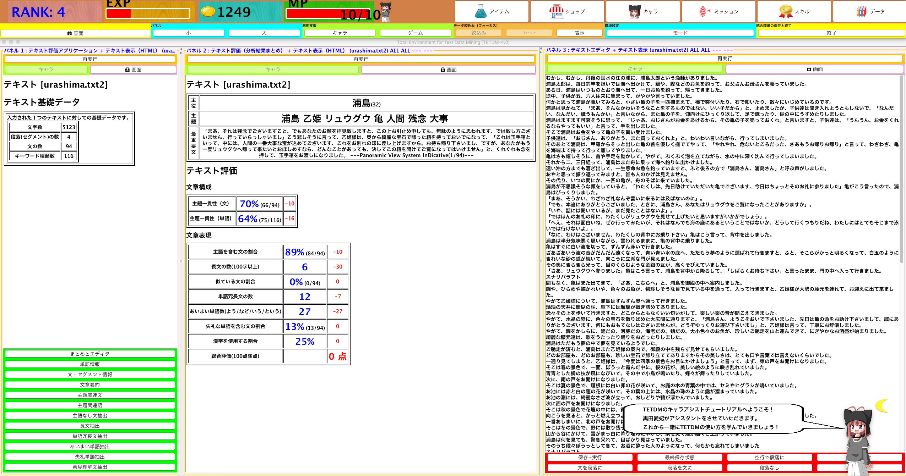This screenshot has width=906, height=476.
Task: Click 保存+実行 in the text editor
Action: (x=590, y=458)
